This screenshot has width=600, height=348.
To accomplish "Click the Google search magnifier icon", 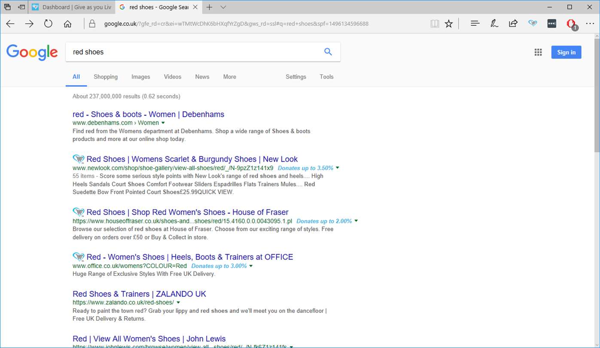I will (328, 52).
